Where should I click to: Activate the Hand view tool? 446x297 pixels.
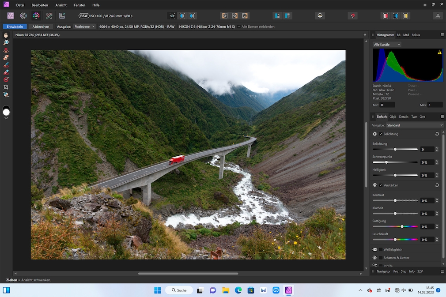pos(6,35)
